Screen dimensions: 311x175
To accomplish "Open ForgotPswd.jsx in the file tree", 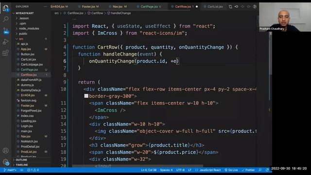I will 31,111.
